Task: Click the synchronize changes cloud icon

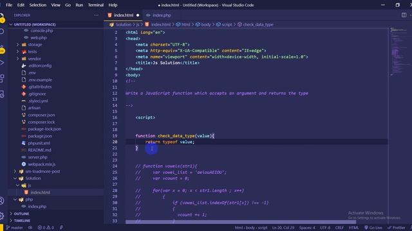Action: (30, 228)
